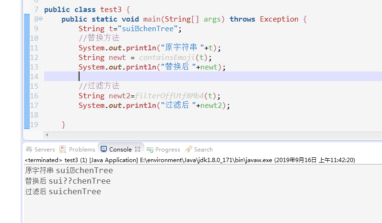
Task: Click the Problems view icon
Action: (63, 149)
